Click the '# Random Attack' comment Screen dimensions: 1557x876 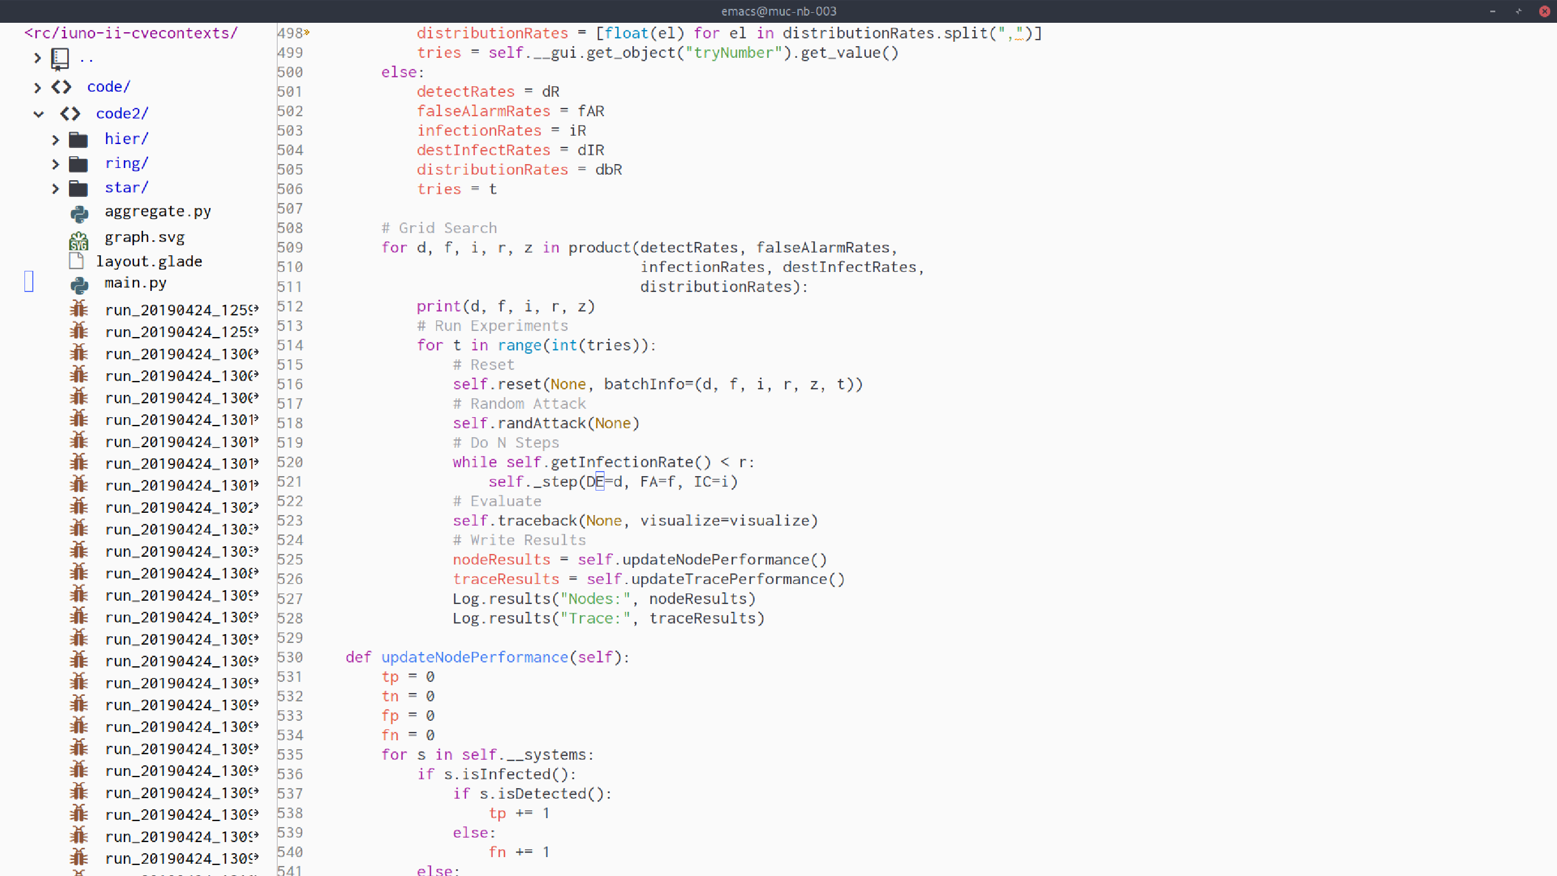pos(519,404)
